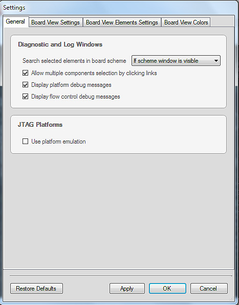Switch to the General tab

[15, 21]
